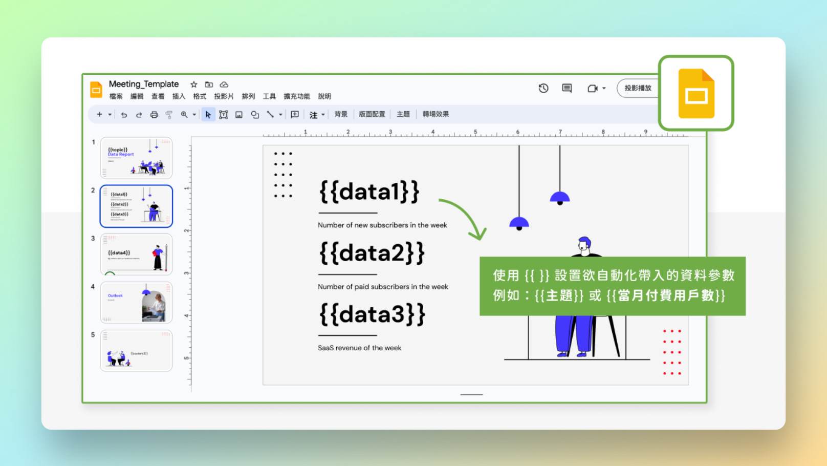Click the {{data3}} placeholder text
Screen dimensions: 827x466
click(x=372, y=314)
